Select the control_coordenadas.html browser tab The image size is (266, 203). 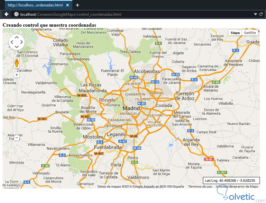35,5
